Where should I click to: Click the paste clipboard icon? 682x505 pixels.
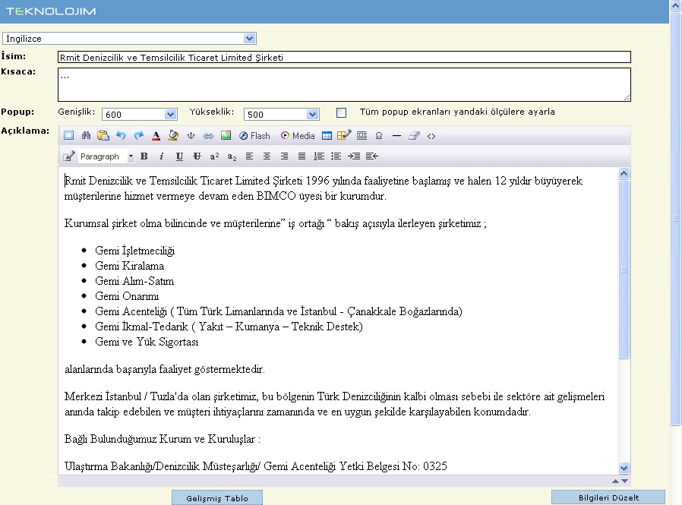(x=103, y=136)
